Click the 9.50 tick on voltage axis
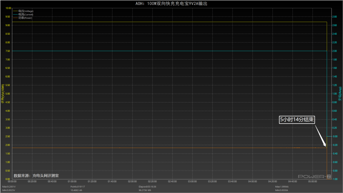 tap(8, 17)
